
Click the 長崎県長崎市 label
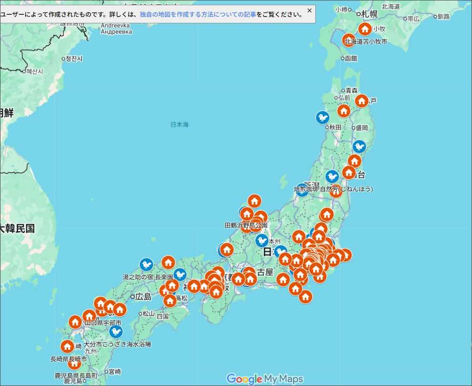(69, 359)
